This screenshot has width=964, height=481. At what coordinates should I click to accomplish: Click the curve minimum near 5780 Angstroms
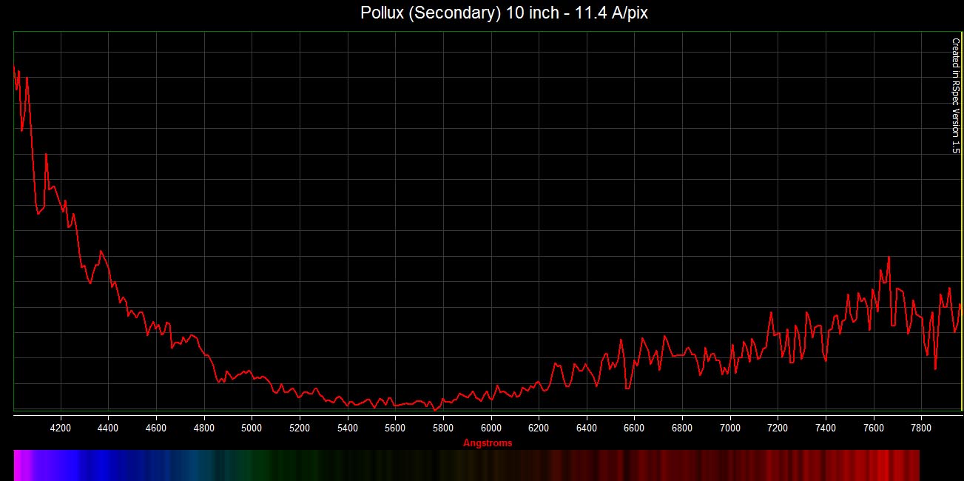click(436, 409)
